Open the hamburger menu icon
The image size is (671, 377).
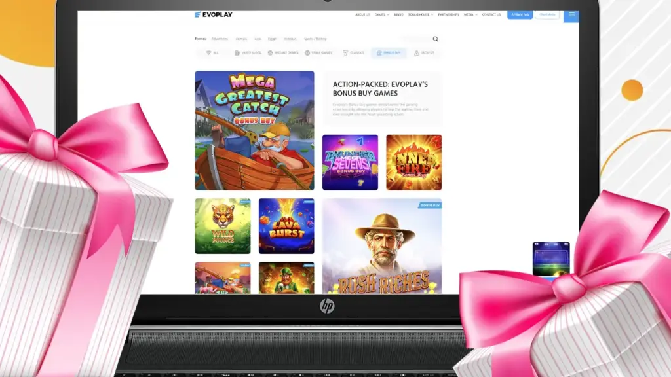(x=571, y=14)
